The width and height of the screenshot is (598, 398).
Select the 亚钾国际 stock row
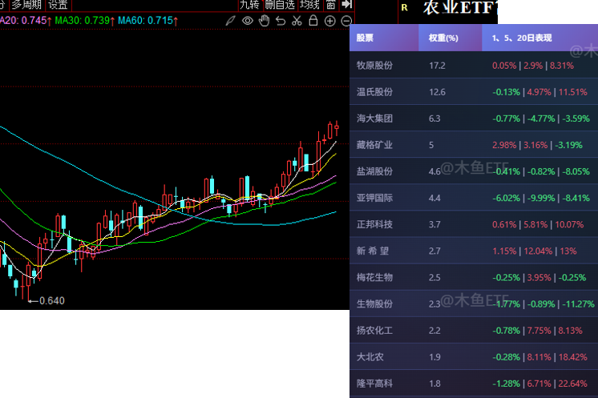click(474, 198)
